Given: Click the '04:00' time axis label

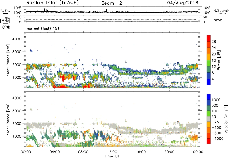Looking at the screenshot, I should [55, 152].
